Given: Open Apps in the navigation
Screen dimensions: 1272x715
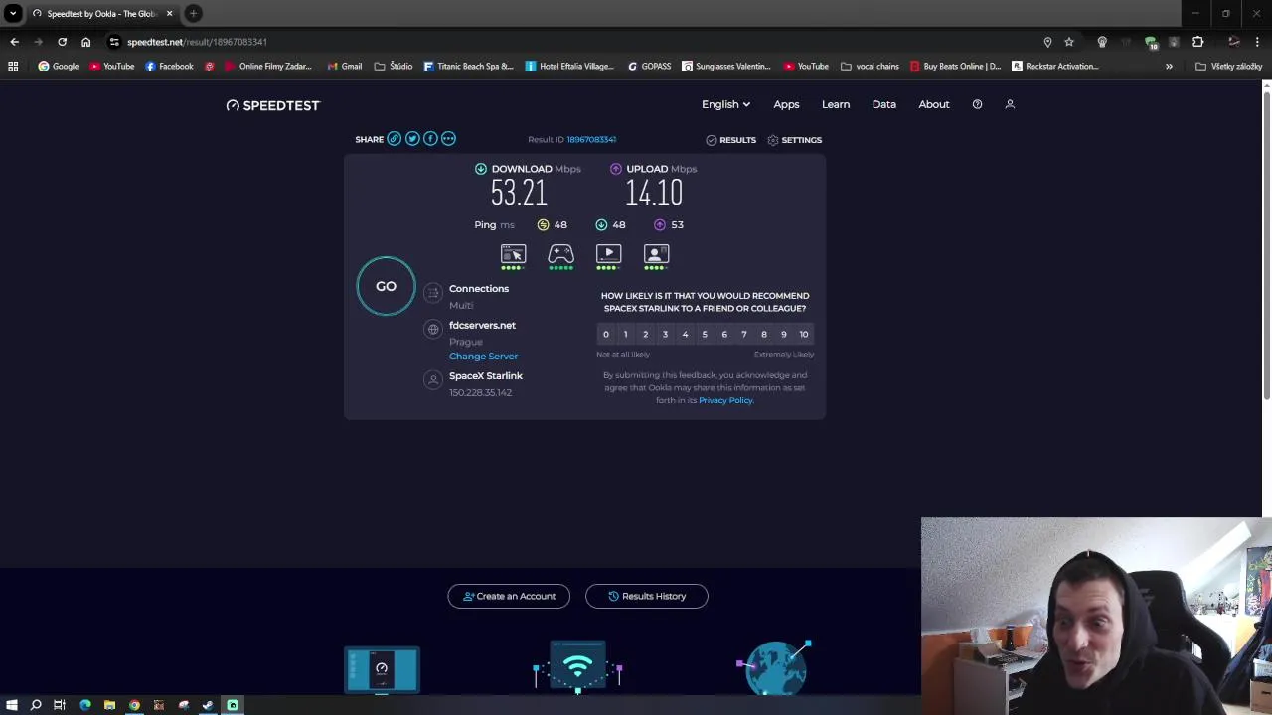Looking at the screenshot, I should (786, 104).
